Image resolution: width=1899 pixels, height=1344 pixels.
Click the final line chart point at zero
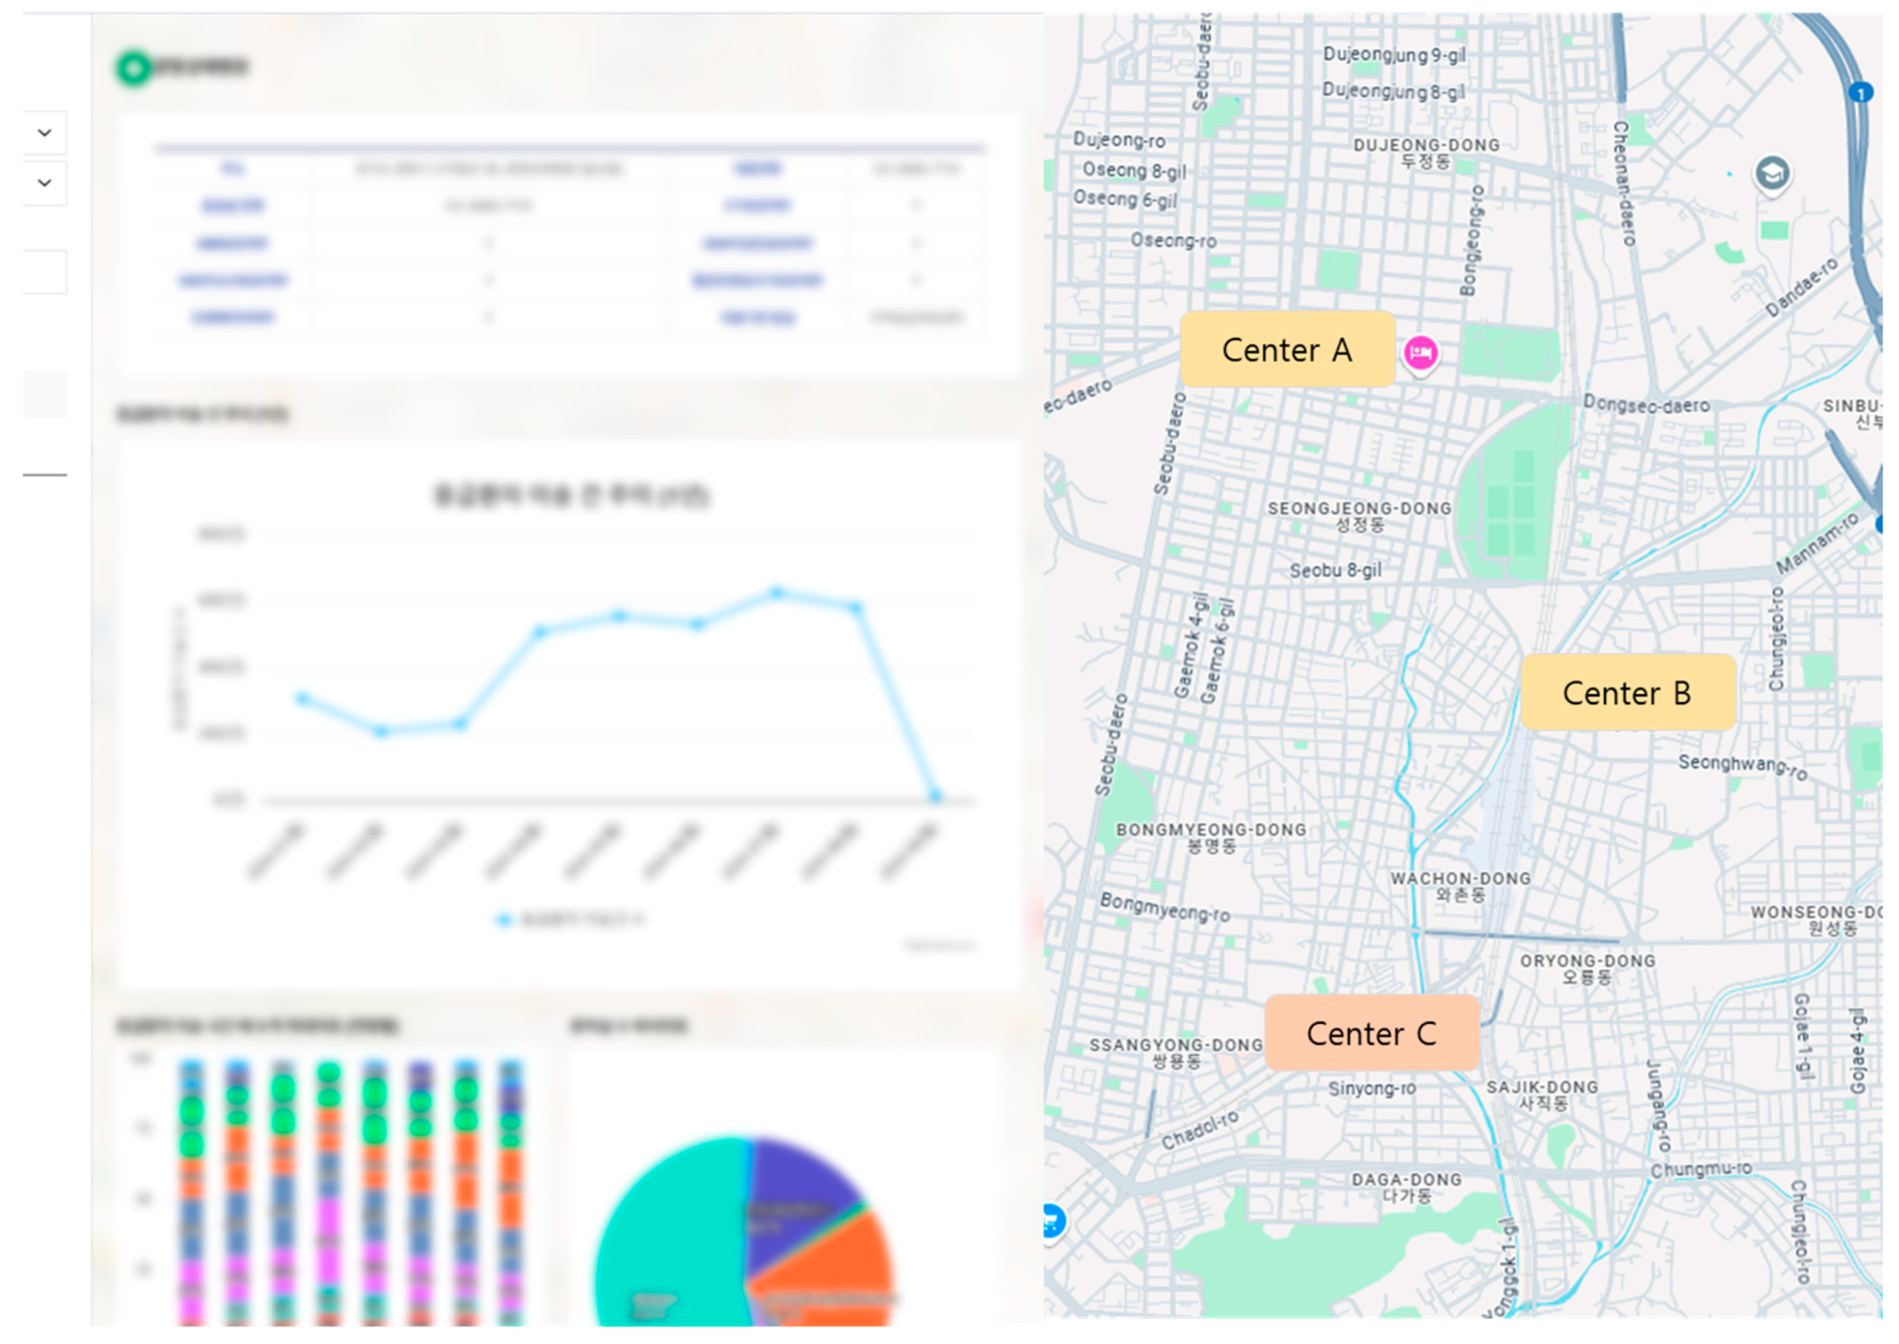tap(935, 796)
